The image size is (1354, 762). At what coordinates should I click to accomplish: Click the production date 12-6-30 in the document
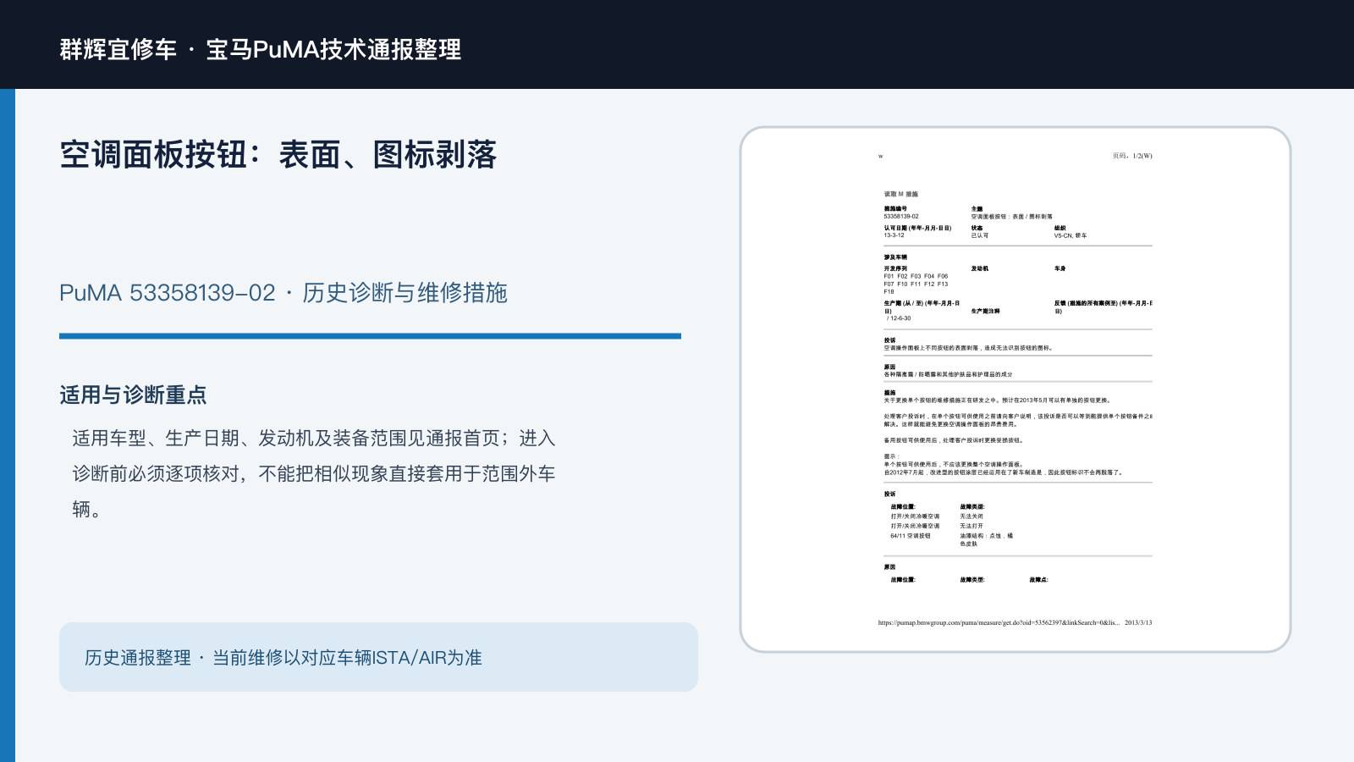[899, 318]
